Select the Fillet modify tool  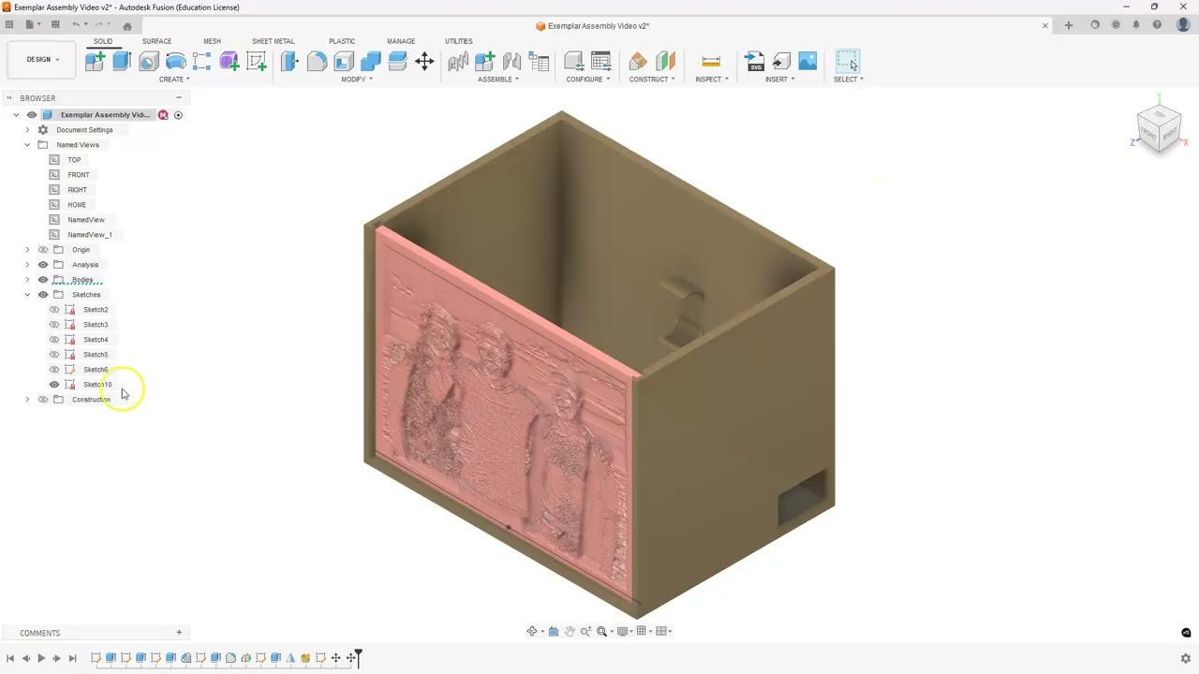click(x=317, y=62)
